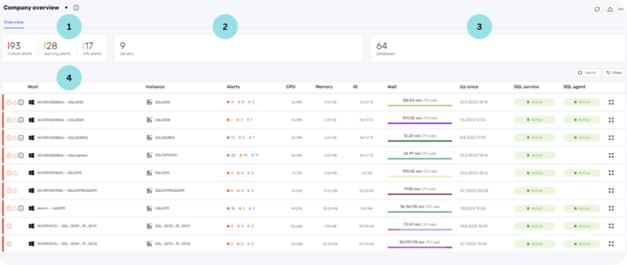Open host DEVSRV2008QA---SQL2008R2
627x265 pixels.
[x=63, y=137]
